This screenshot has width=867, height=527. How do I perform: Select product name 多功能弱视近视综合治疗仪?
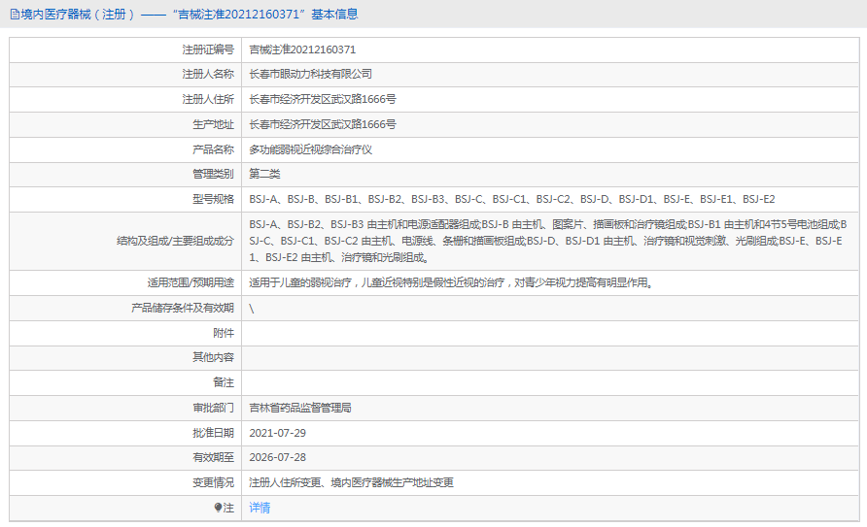click(x=310, y=149)
